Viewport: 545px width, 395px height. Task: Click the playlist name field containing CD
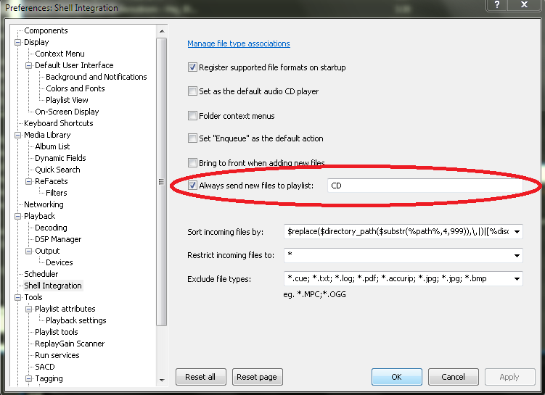tap(425, 186)
